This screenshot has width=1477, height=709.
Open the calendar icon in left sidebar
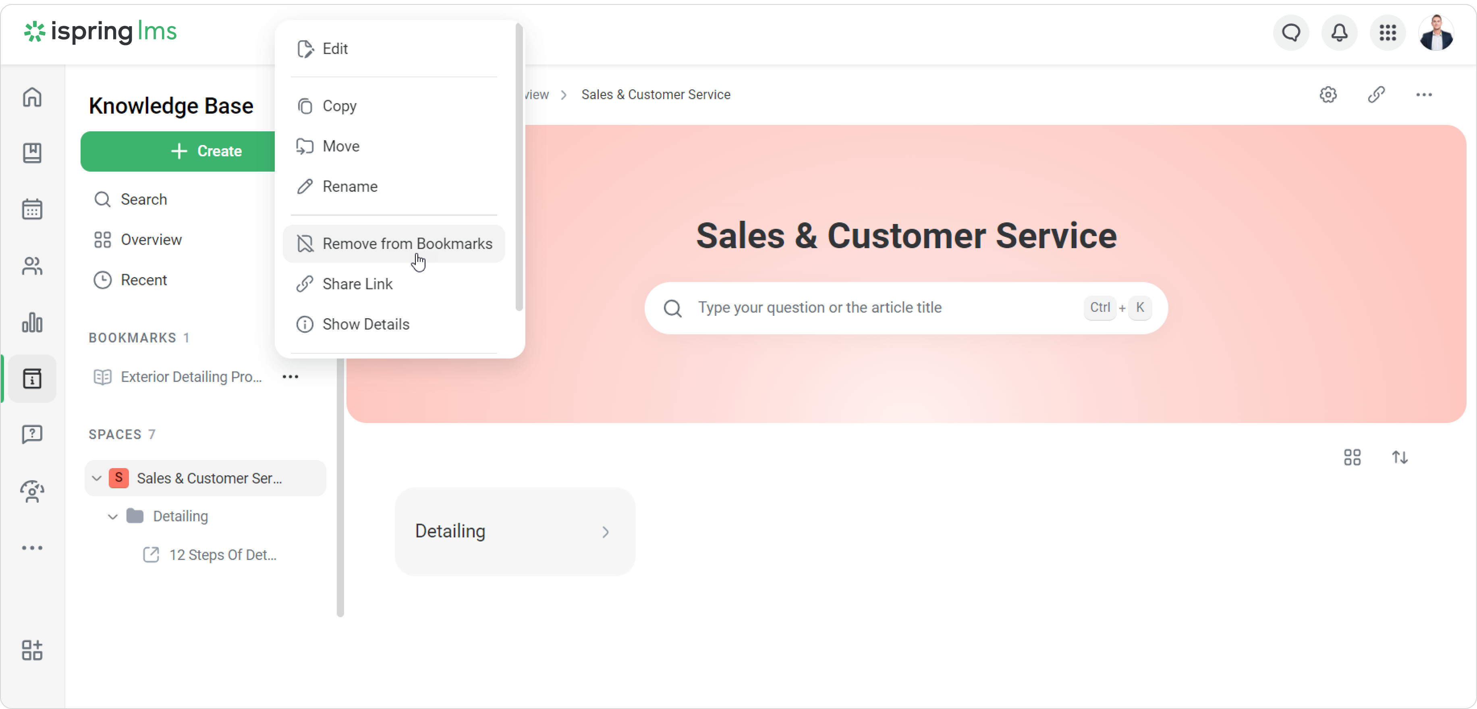coord(32,209)
